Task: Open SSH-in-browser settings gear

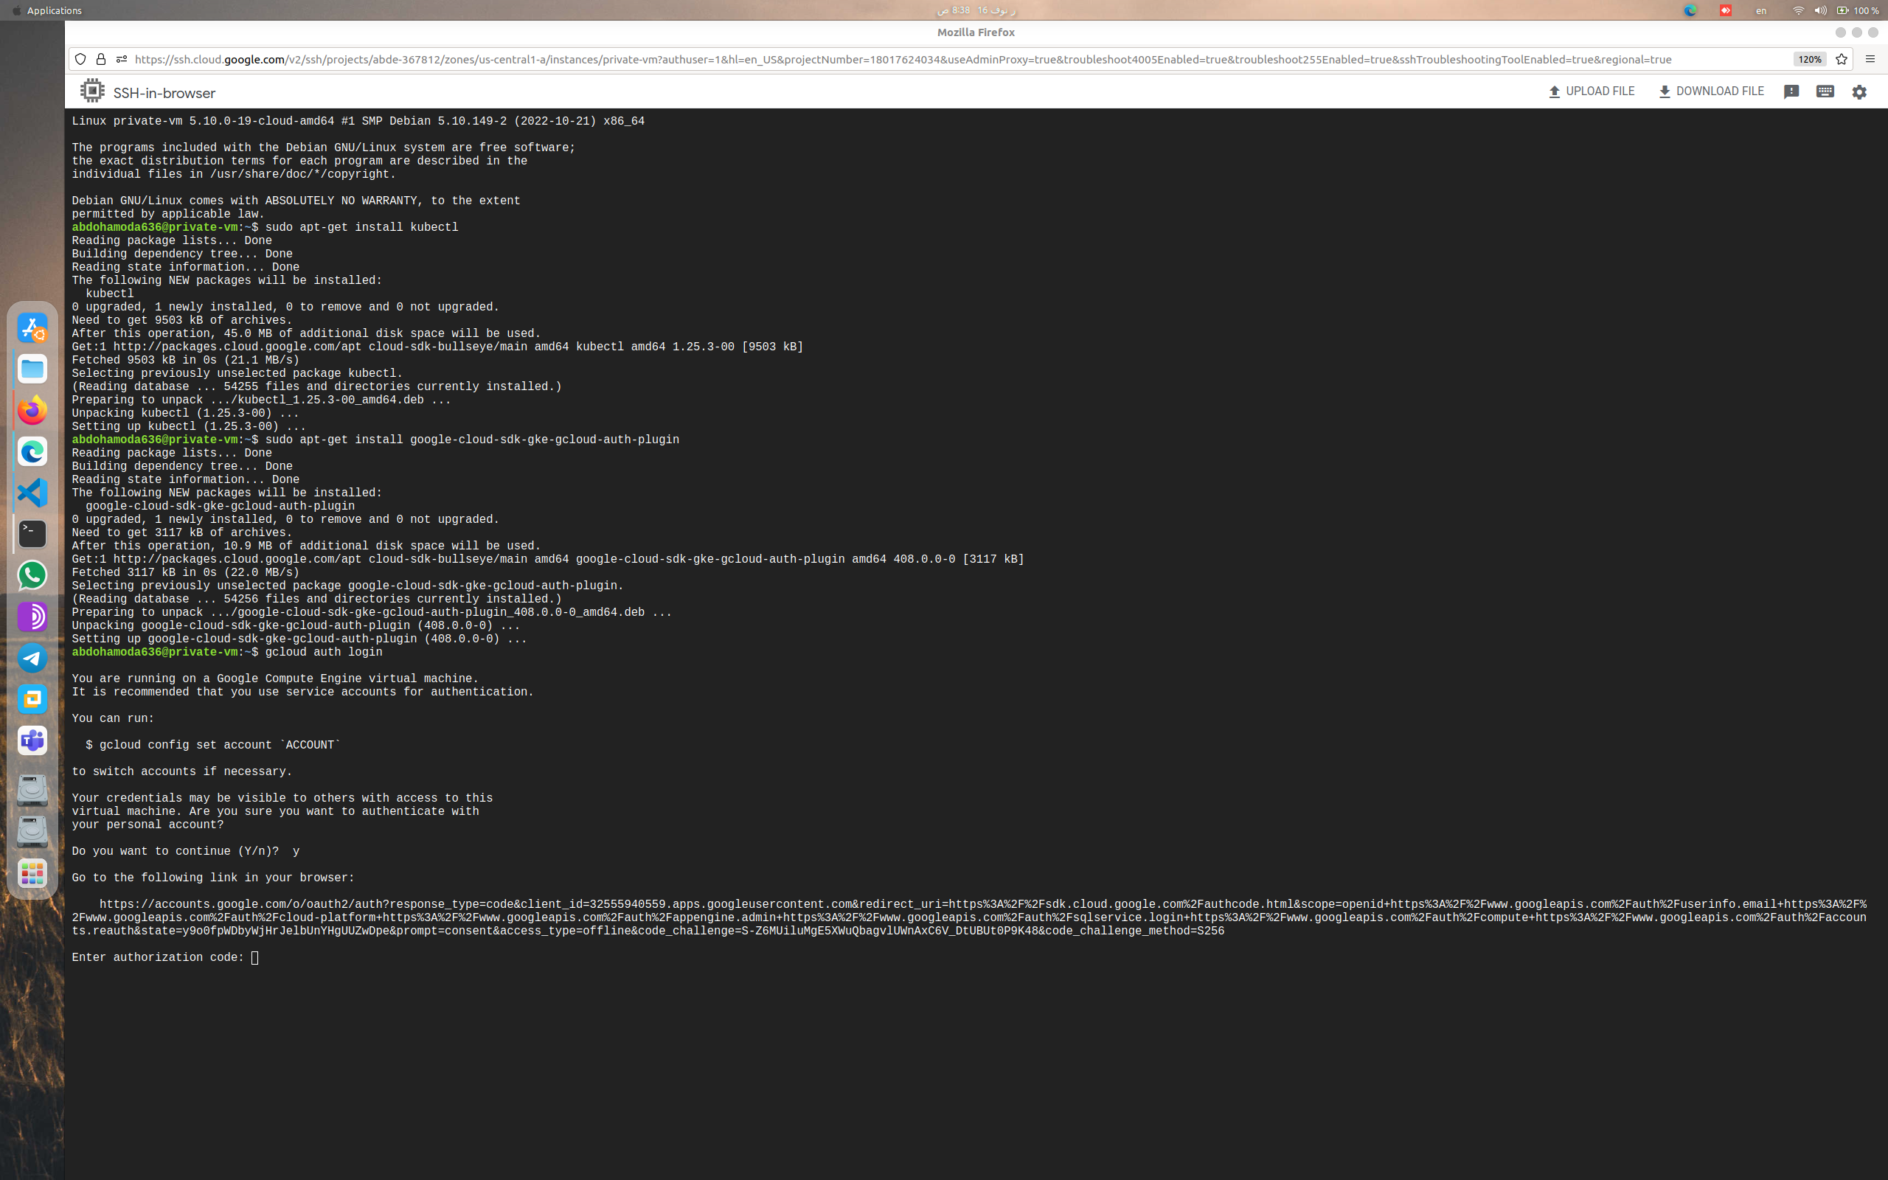Action: click(x=1859, y=91)
